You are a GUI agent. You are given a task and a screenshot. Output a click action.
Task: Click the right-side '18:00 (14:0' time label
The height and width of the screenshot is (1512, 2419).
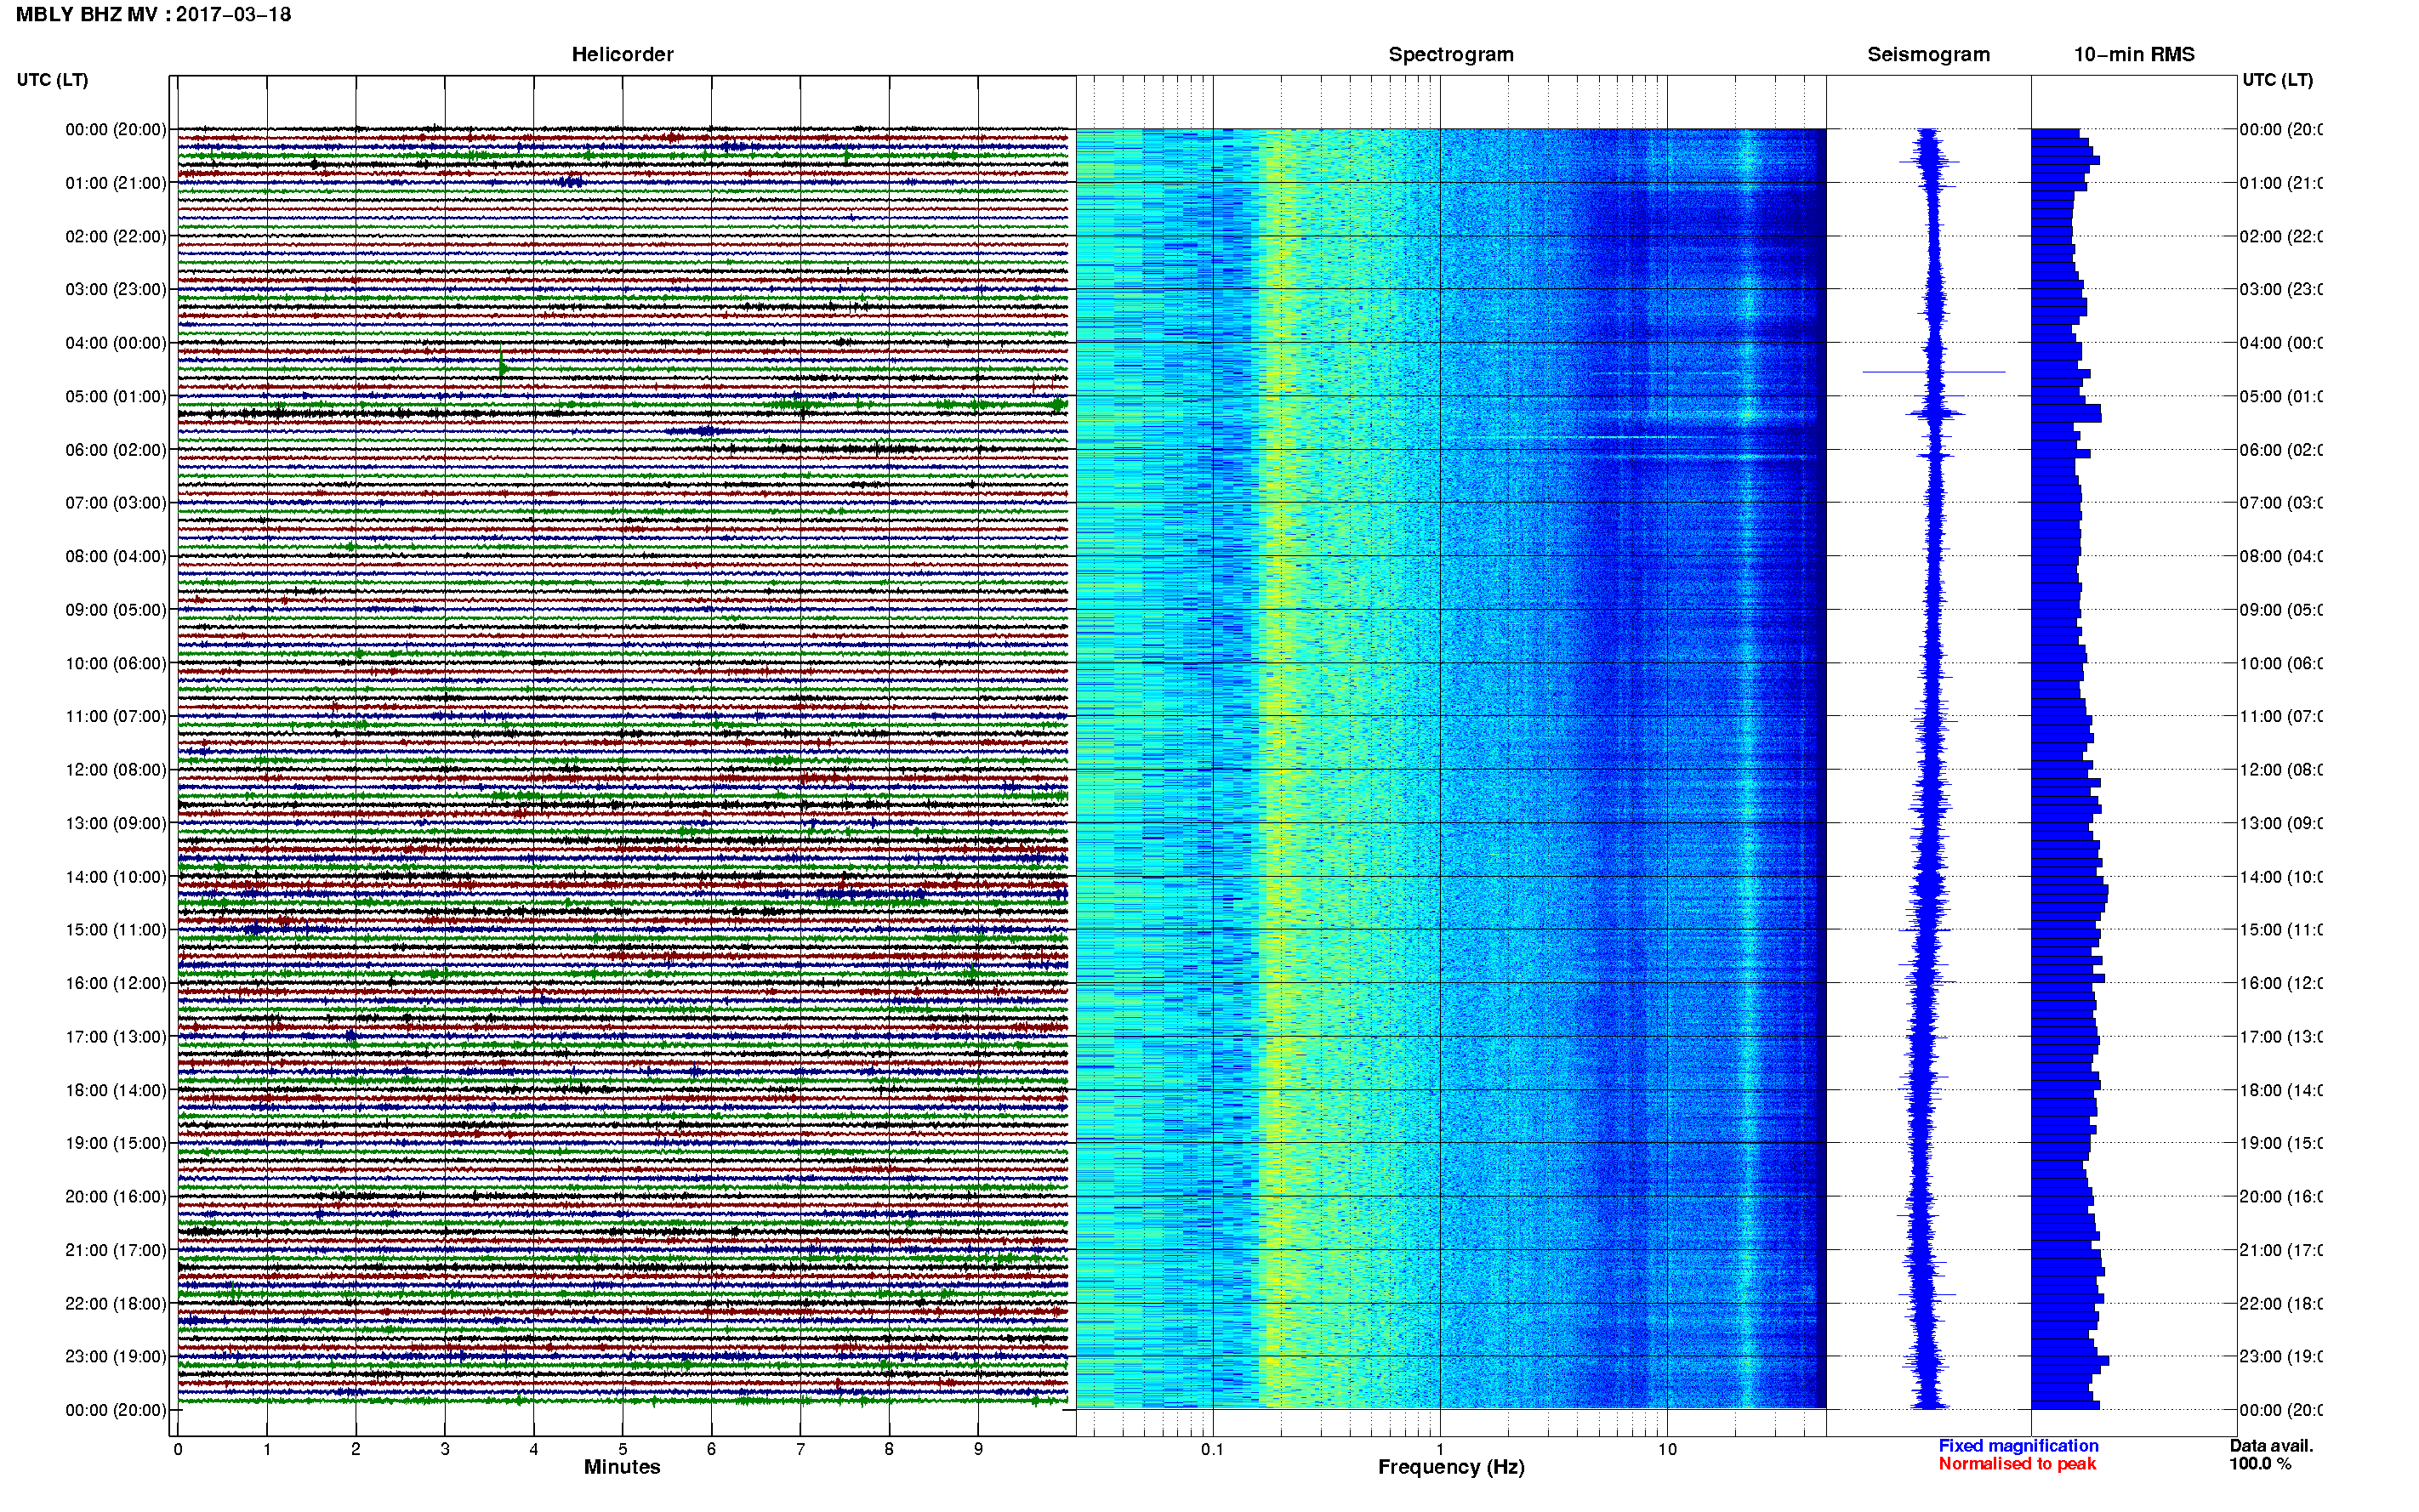(x=2281, y=1090)
